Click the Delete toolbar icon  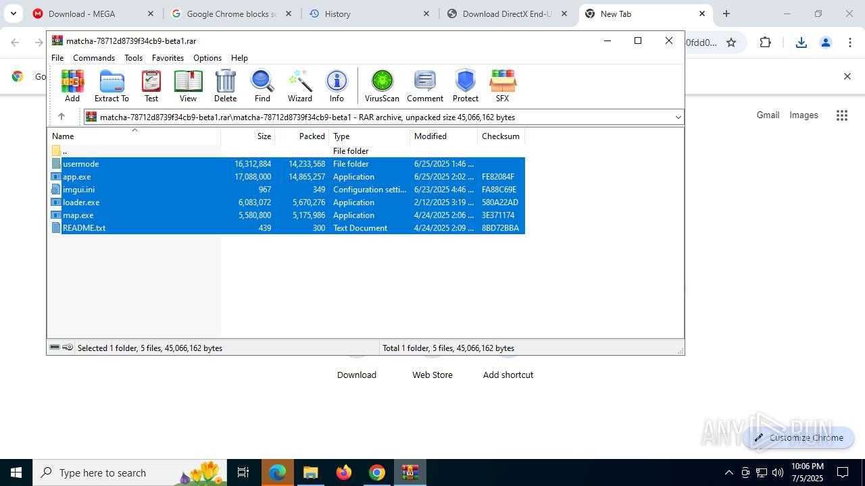click(225, 86)
